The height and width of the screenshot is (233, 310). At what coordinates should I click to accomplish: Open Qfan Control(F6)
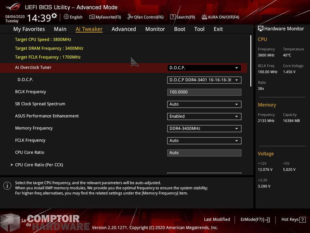(x=146, y=17)
